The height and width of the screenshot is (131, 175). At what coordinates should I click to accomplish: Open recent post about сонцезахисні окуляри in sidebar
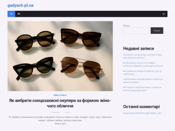(143, 56)
